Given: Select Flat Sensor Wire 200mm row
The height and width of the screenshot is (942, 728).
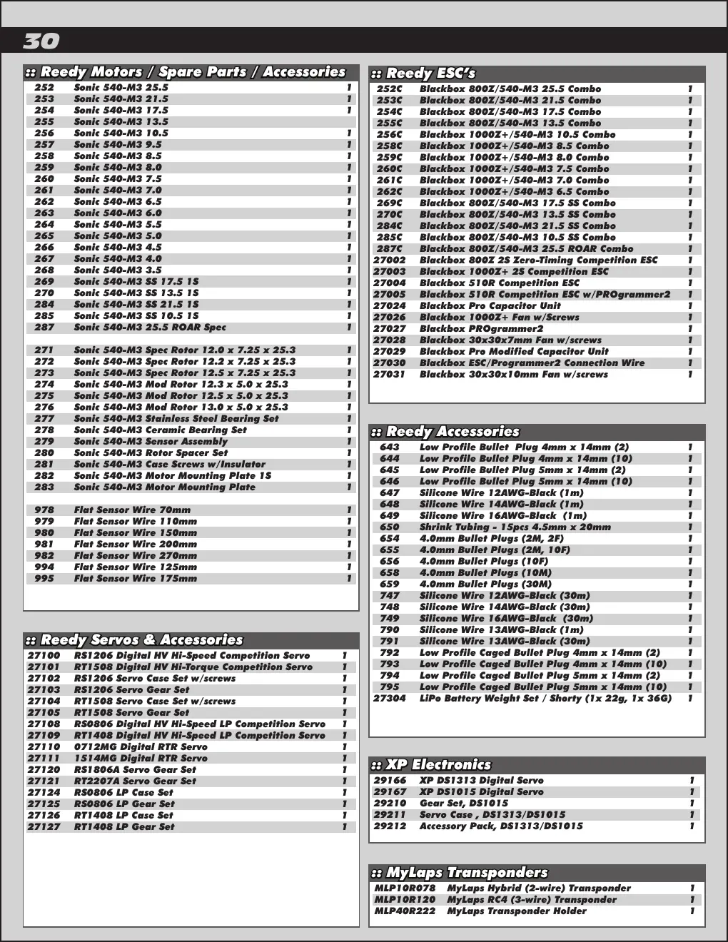Looking at the screenshot, I should pyautogui.click(x=191, y=545).
